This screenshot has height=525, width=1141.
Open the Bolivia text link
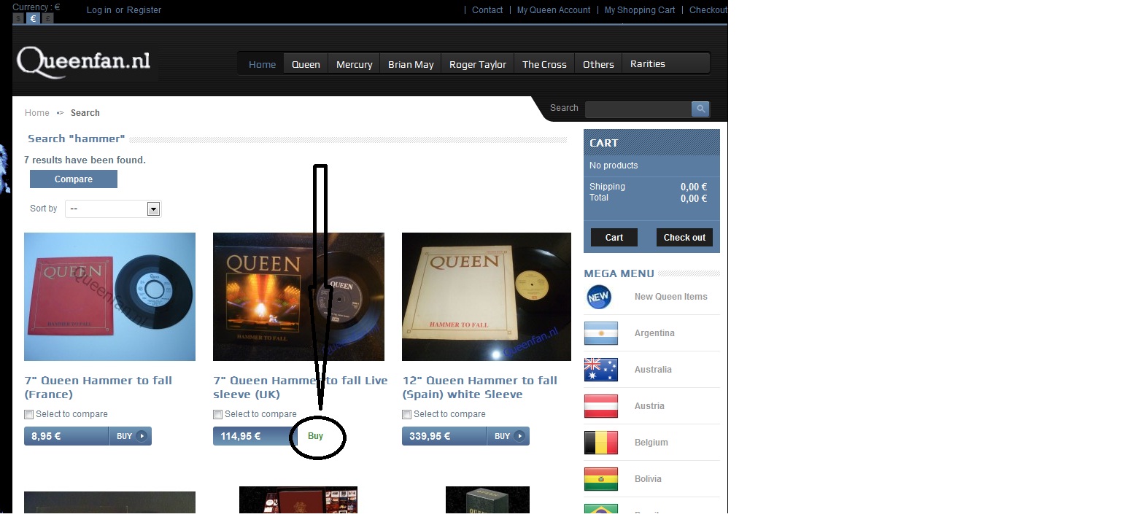(648, 479)
